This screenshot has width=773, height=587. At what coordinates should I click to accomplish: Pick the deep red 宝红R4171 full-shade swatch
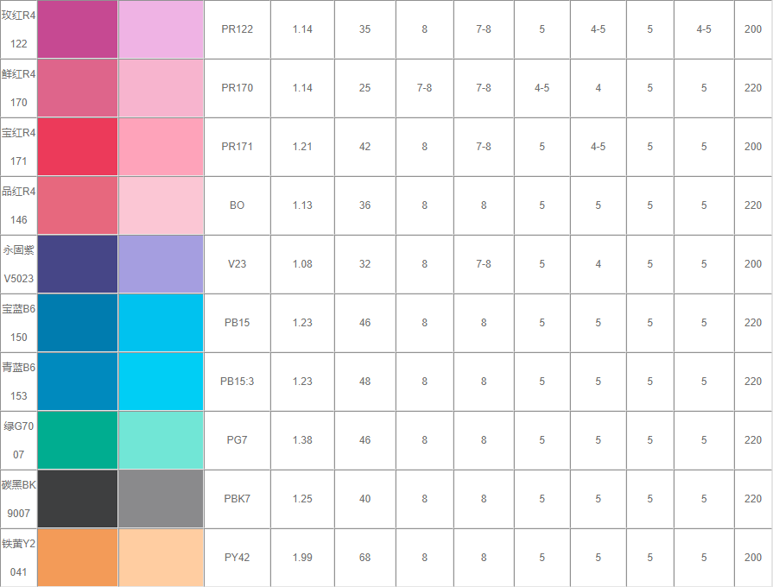78,147
